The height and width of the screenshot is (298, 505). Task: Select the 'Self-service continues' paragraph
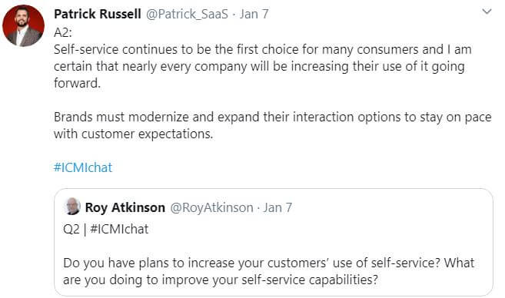click(x=262, y=66)
